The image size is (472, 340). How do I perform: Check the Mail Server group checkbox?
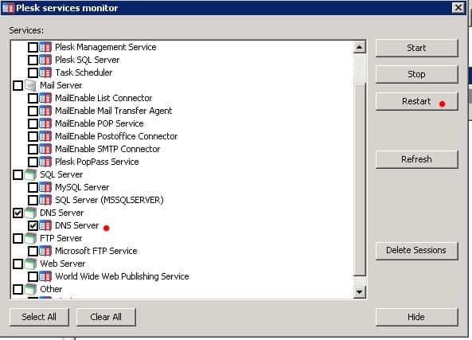click(18, 85)
